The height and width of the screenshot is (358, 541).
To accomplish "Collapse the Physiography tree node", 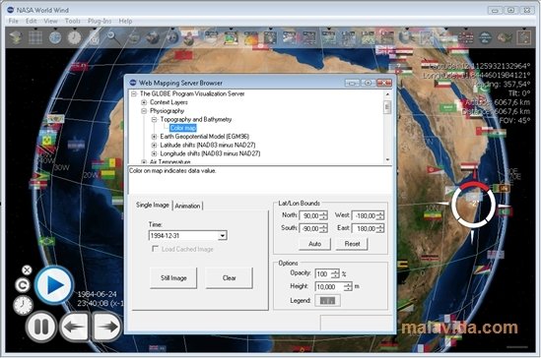I will pyautogui.click(x=144, y=111).
